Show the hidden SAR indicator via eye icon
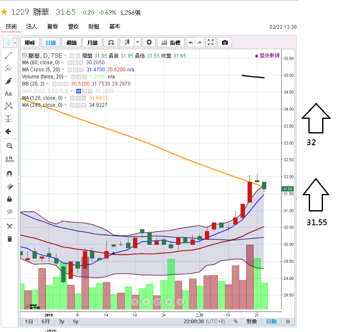 pos(79,91)
